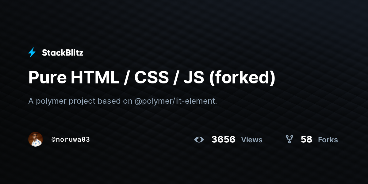The image size is (368, 184).
Task: Click the fork icon beside 58
Action: click(x=289, y=140)
